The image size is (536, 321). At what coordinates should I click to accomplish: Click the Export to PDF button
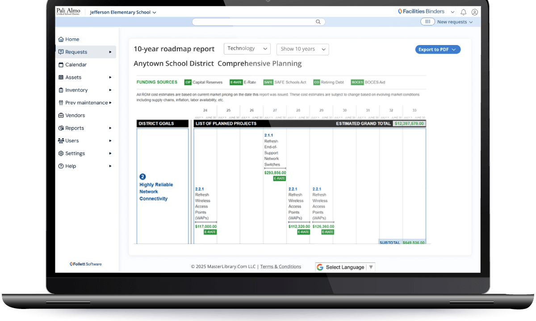click(x=437, y=49)
